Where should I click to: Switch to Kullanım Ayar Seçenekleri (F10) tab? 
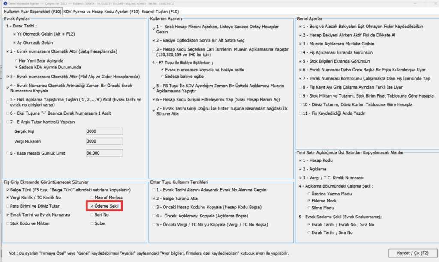[33, 12]
